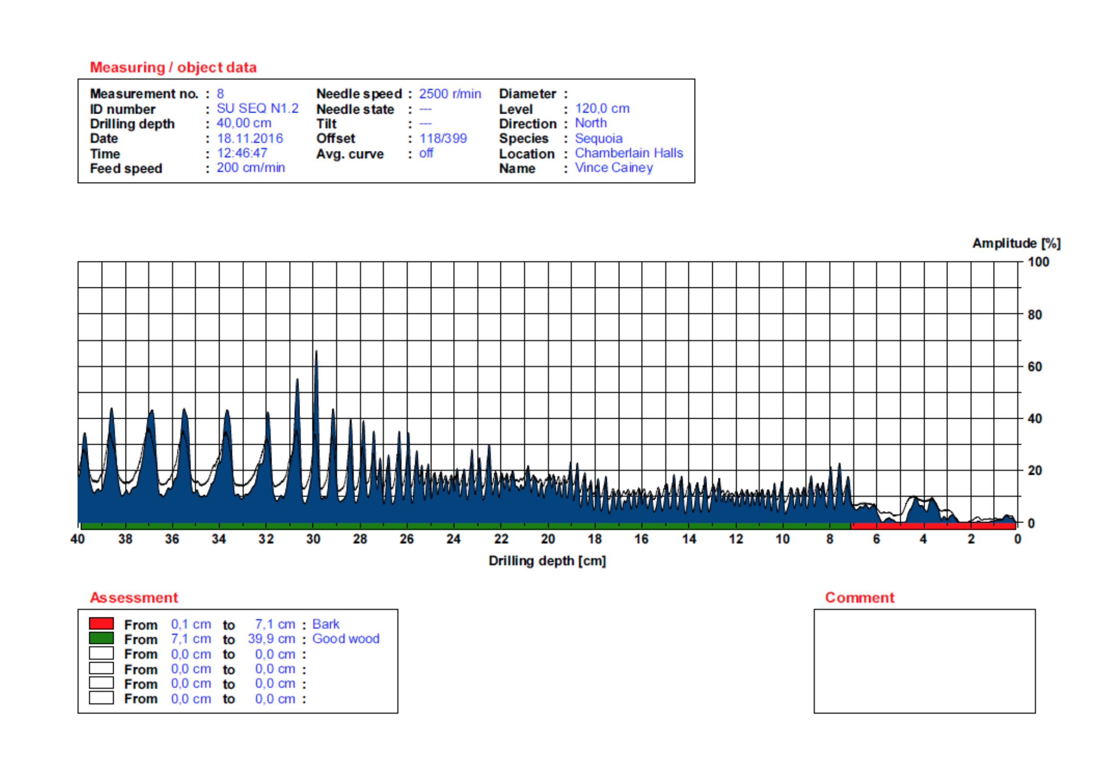Click the species value Sequoia

tap(599, 138)
